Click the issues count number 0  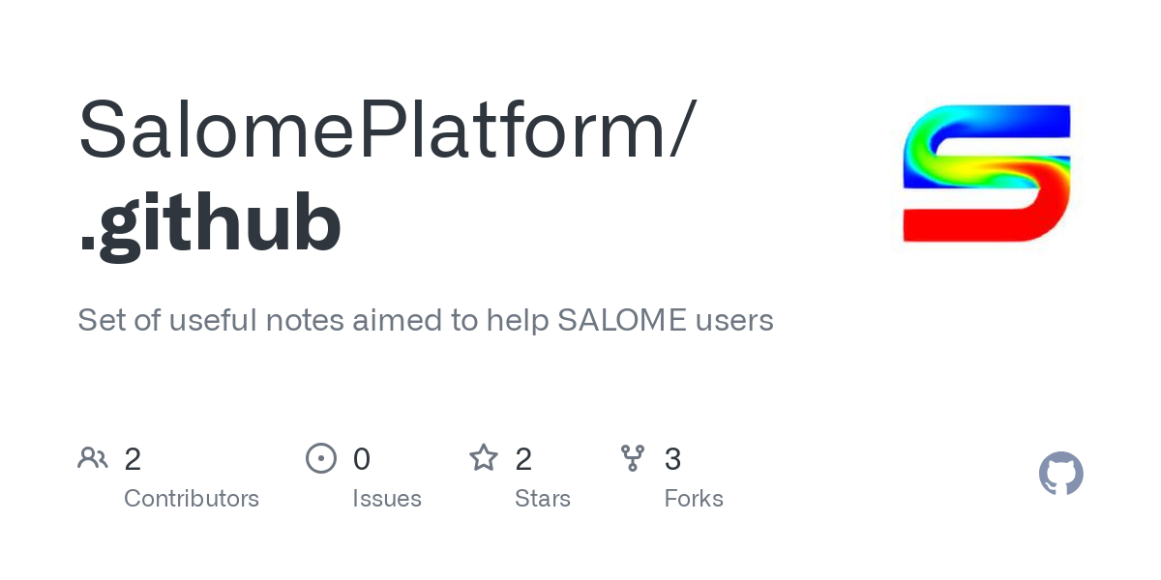(362, 459)
